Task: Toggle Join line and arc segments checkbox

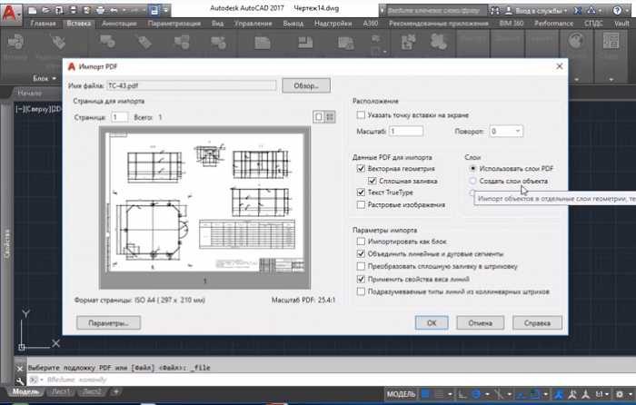Action: tap(361, 253)
